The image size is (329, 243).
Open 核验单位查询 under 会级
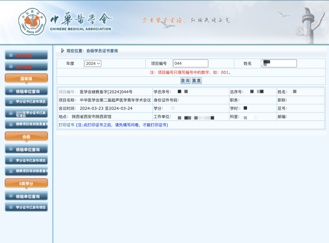point(27,149)
